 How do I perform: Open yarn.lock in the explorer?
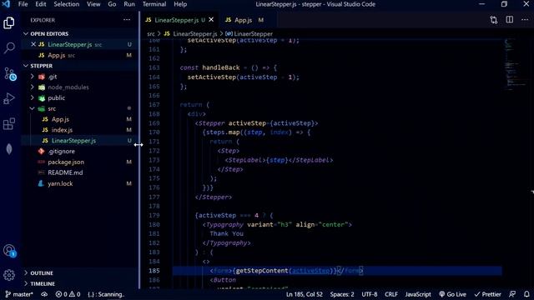(80, 183)
